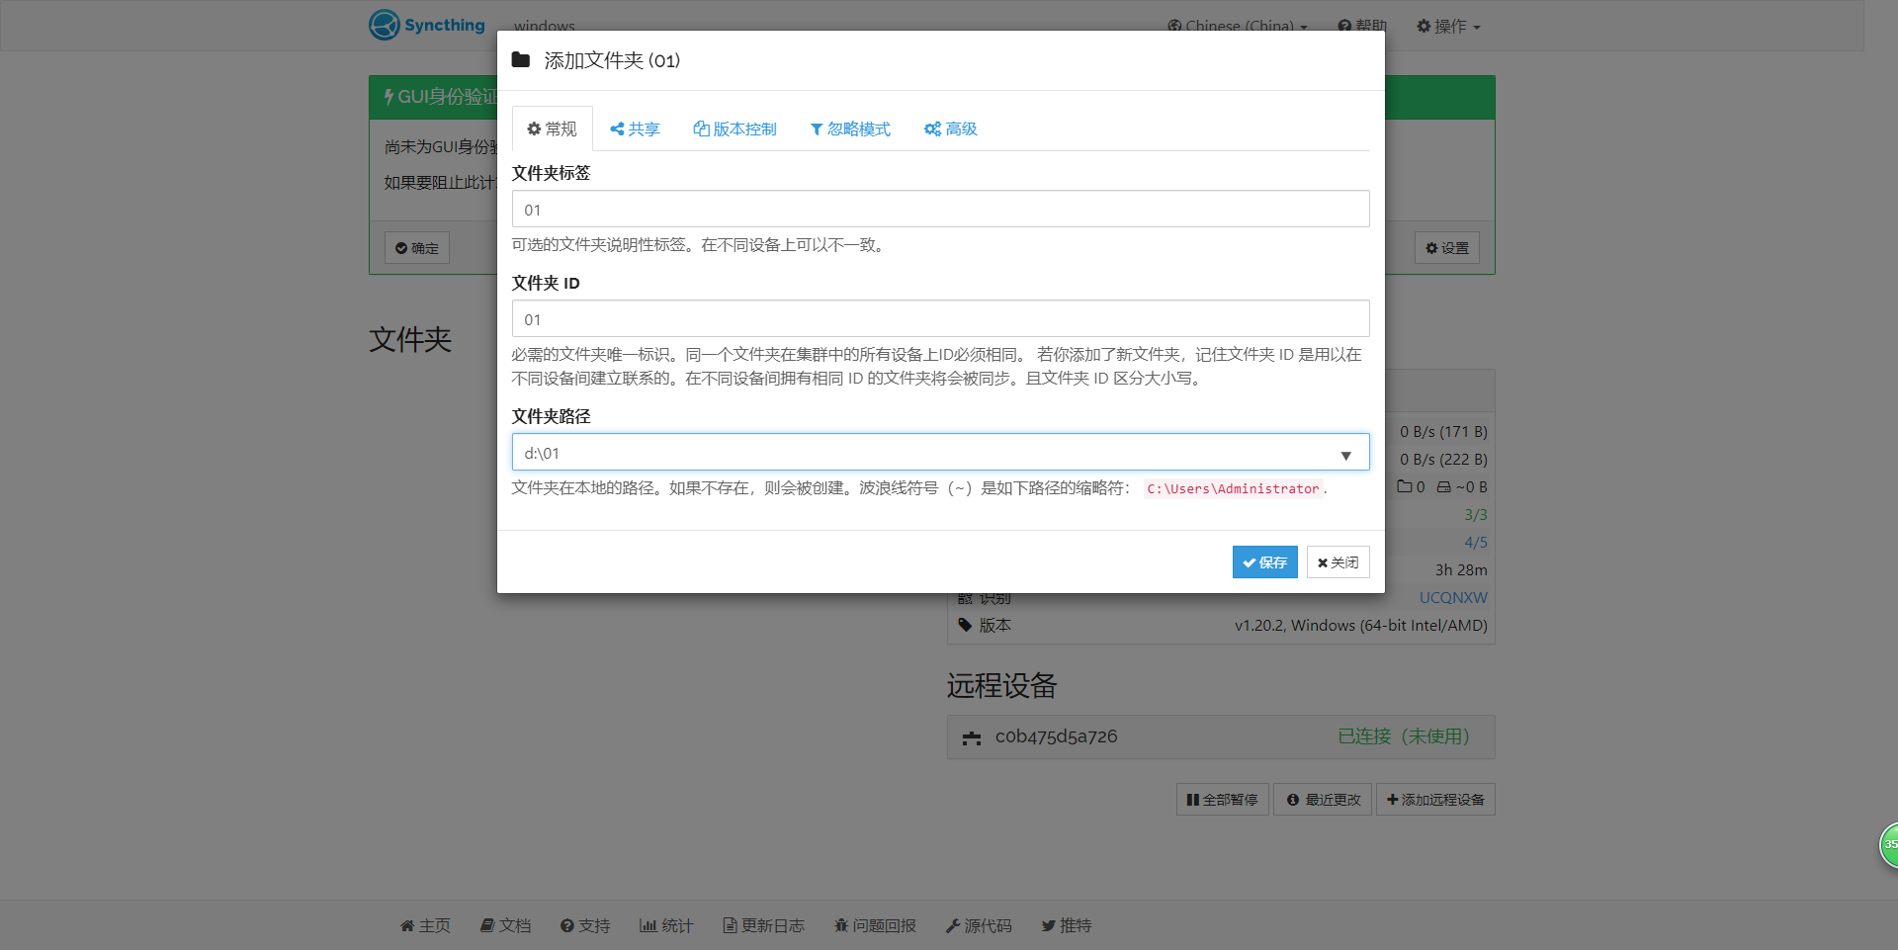
Task: Open the 主页 footer link
Action: (x=425, y=925)
